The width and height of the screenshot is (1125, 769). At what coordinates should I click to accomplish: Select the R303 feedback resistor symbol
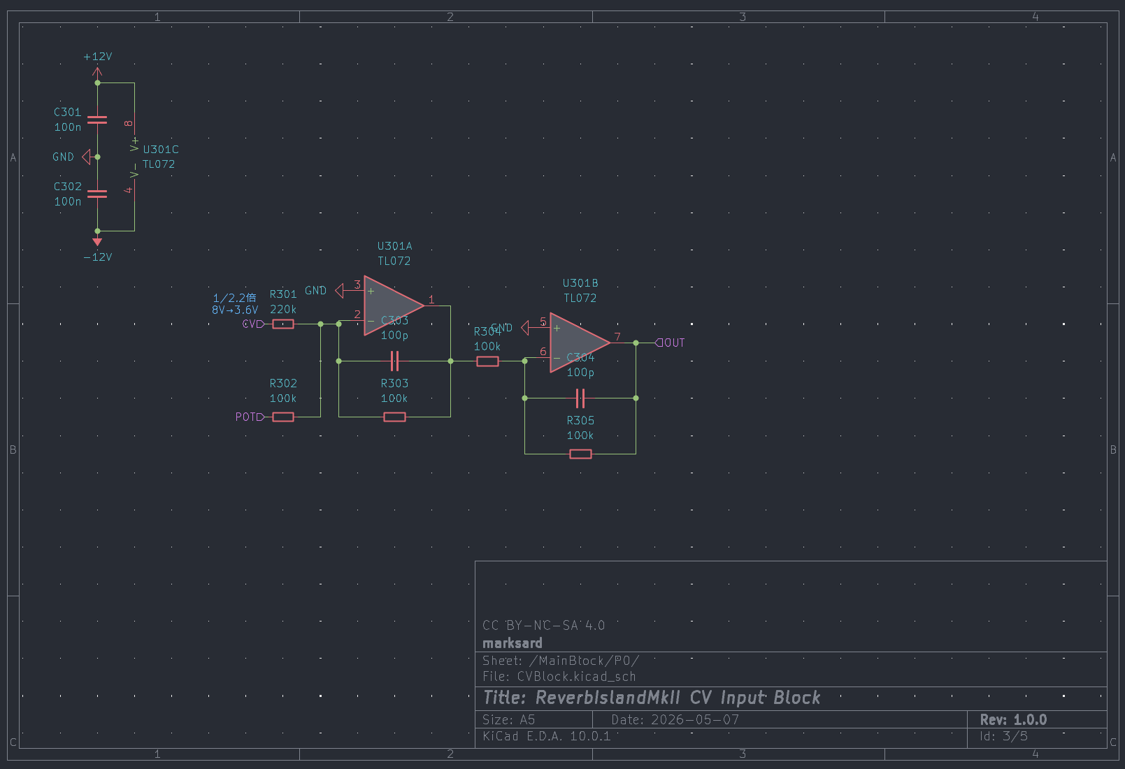(394, 417)
